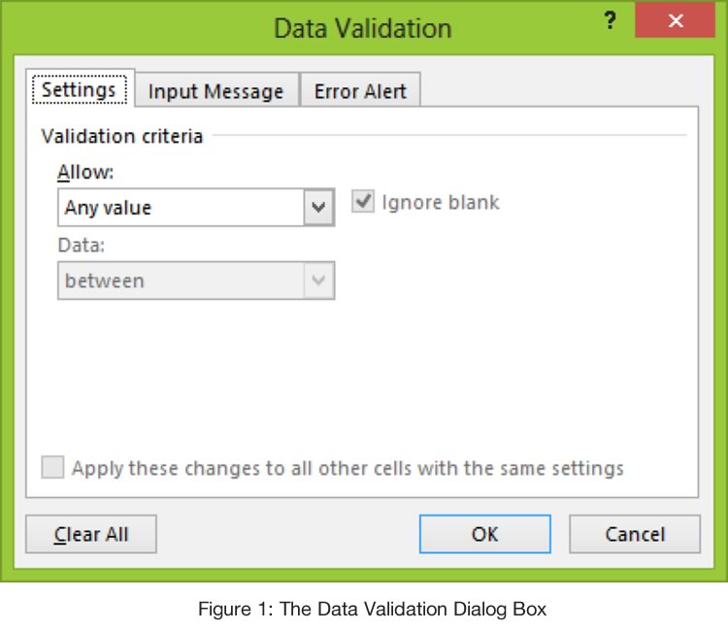Viewport: 728px width, 631px height.
Task: Toggle the Ignore blank checkbox
Action: point(362,203)
